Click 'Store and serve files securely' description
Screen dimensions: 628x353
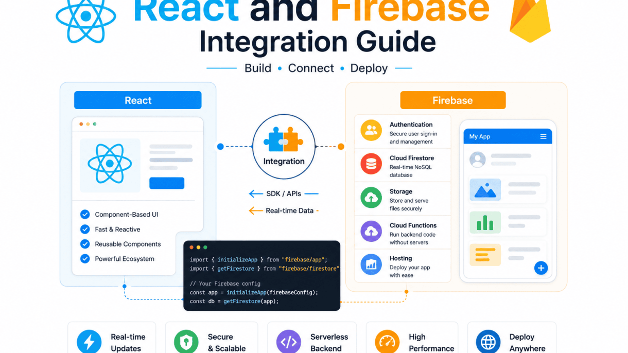pyautogui.click(x=409, y=205)
